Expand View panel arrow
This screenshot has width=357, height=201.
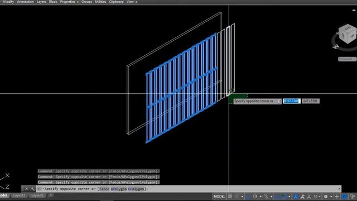pyautogui.click(x=136, y=2)
